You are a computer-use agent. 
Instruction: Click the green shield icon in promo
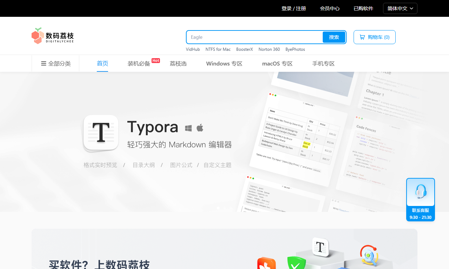coord(296,263)
